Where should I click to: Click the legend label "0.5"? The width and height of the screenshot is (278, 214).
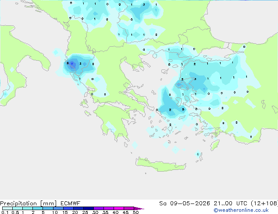coord(15,212)
